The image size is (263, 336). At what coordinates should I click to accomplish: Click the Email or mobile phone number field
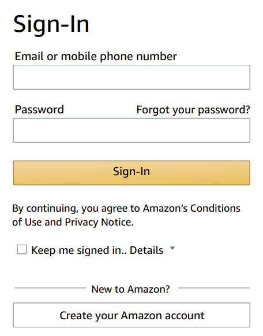[x=131, y=77]
